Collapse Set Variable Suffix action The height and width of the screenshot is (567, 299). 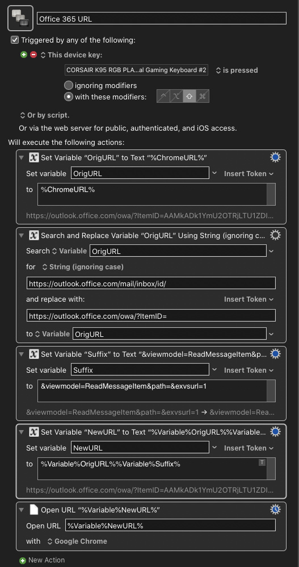pyautogui.click(x=22, y=355)
